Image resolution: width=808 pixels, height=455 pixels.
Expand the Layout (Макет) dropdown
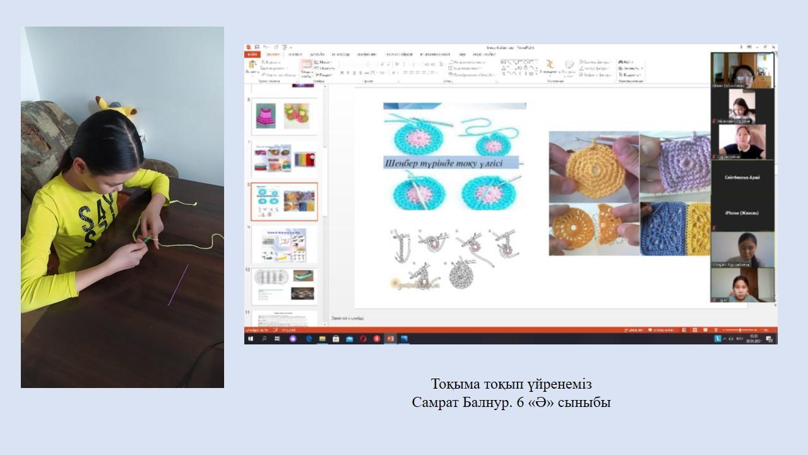(x=324, y=62)
